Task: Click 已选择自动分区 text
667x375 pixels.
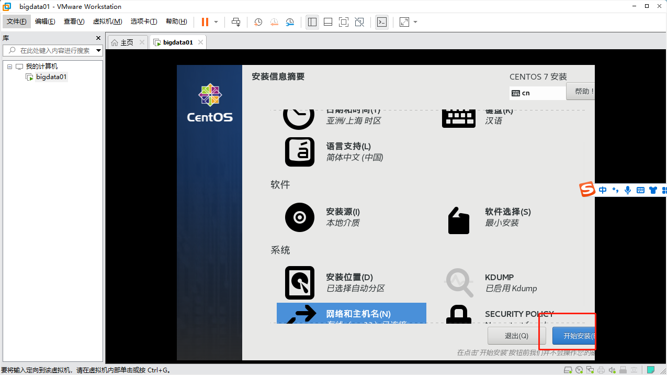Action: (355, 288)
